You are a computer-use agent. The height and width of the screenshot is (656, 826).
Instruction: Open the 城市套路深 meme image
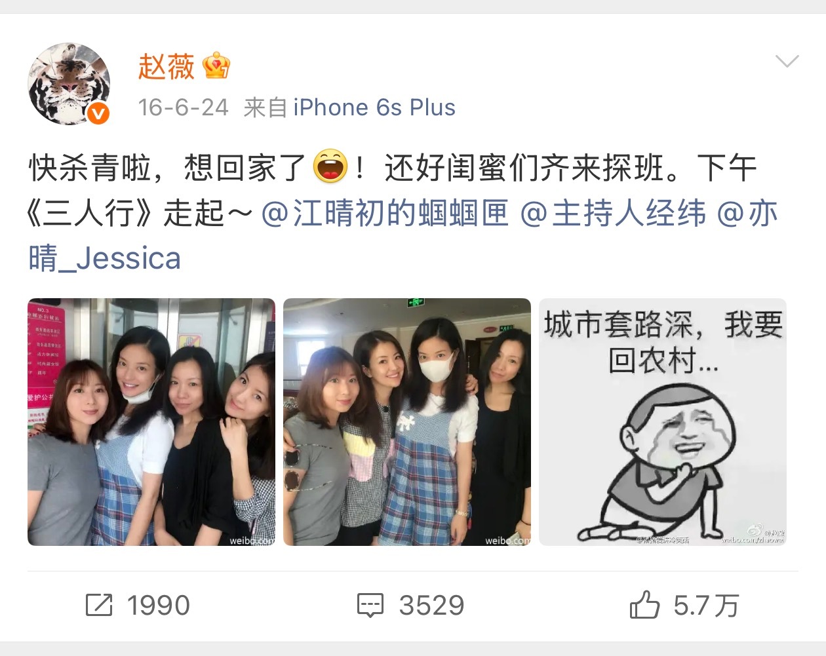[663, 422]
